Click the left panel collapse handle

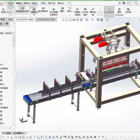16,75
